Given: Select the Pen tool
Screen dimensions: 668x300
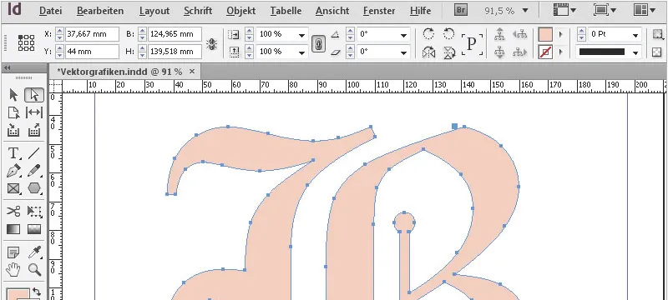Looking at the screenshot, I should point(13,170).
